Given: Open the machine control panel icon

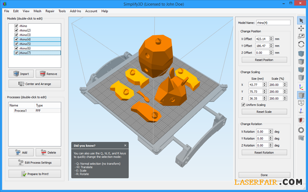Looking at the screenshot, I should tap(301, 138).
